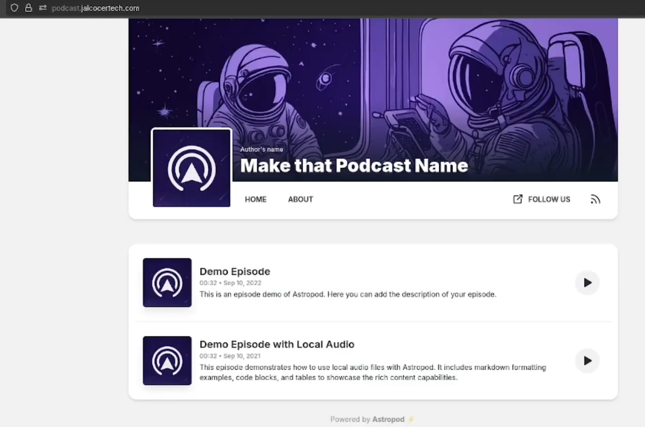
Task: Open the RSS feed icon
Action: [x=595, y=199]
